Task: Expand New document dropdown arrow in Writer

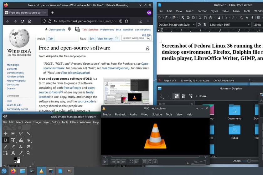Action: 163,18
